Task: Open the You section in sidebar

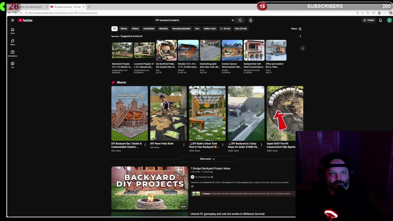Action: point(13,65)
